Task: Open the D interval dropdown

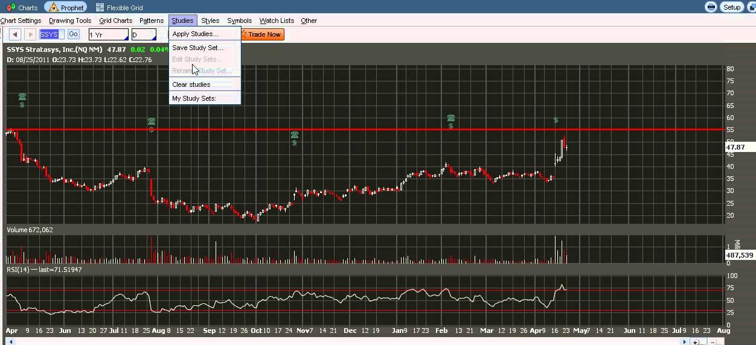Action: [x=144, y=35]
